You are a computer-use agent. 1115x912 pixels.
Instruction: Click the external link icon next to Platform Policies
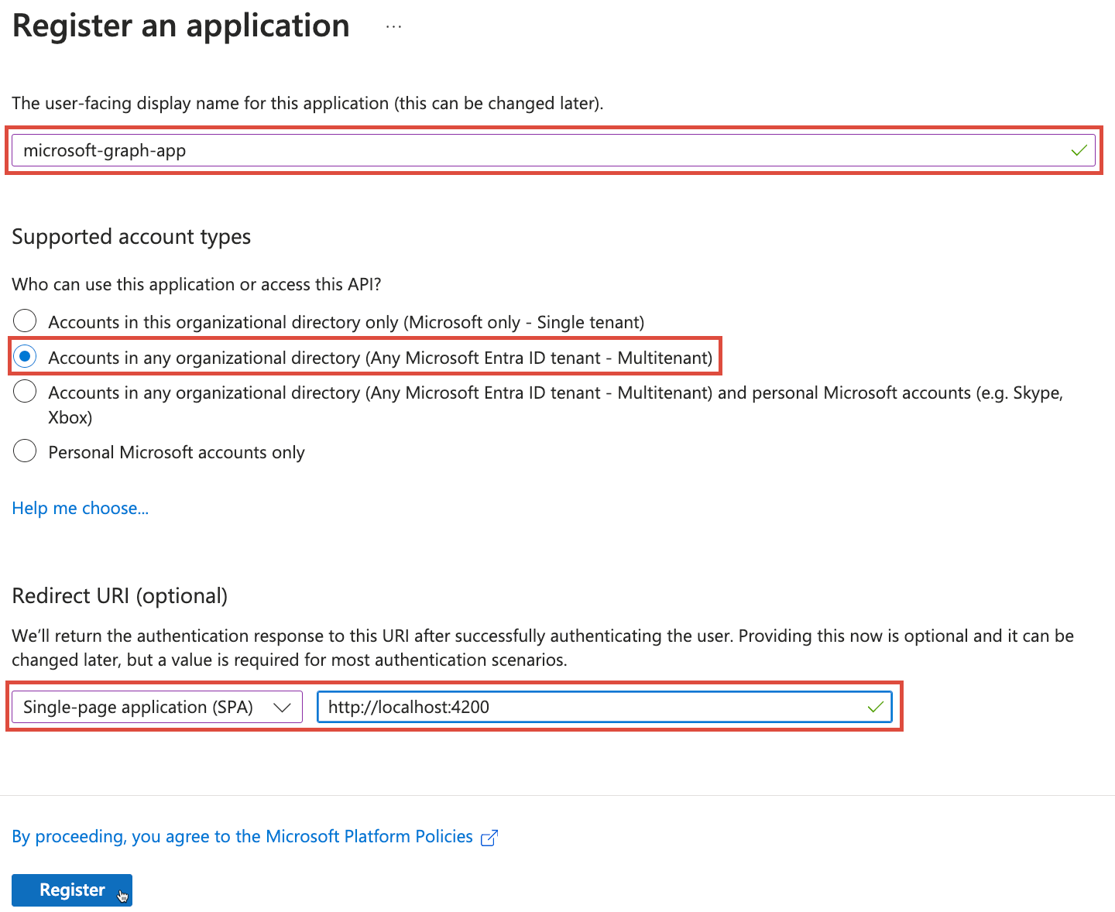489,837
